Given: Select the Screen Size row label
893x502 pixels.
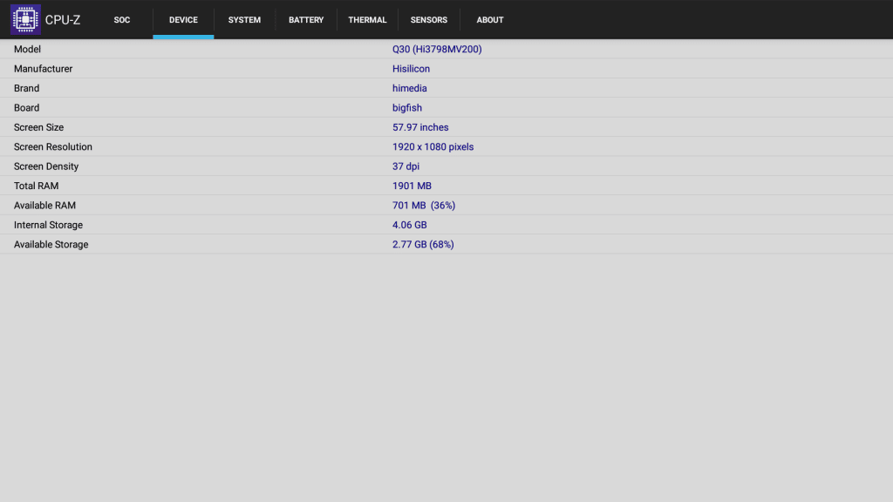Looking at the screenshot, I should [x=39, y=127].
